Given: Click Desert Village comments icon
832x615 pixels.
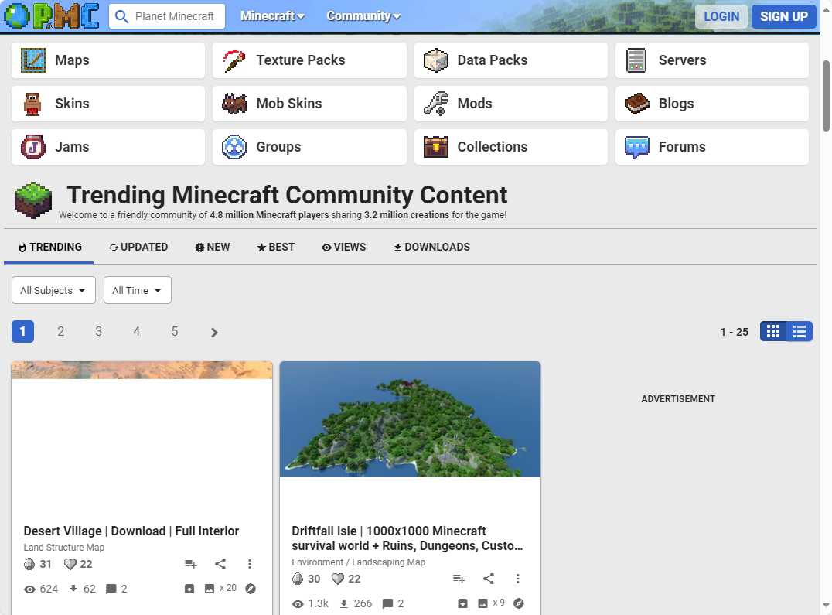Looking at the screenshot, I should pos(111,589).
